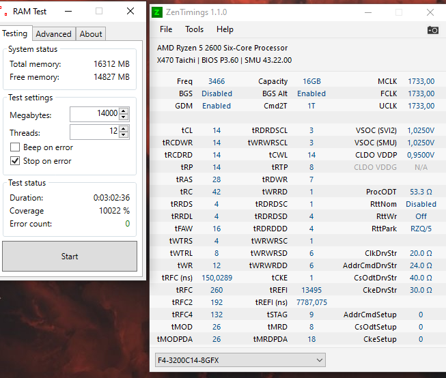
Task: Click the GDM Enabled value
Action: coord(217,106)
